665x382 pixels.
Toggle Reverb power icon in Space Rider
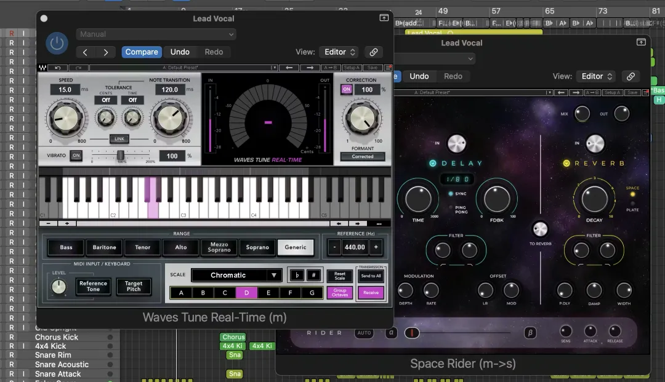566,164
